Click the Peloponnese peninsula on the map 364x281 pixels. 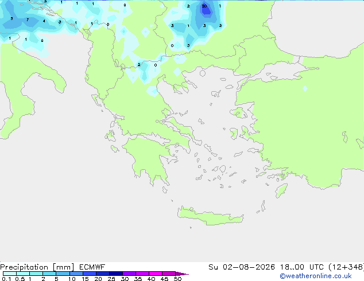tap(150, 158)
